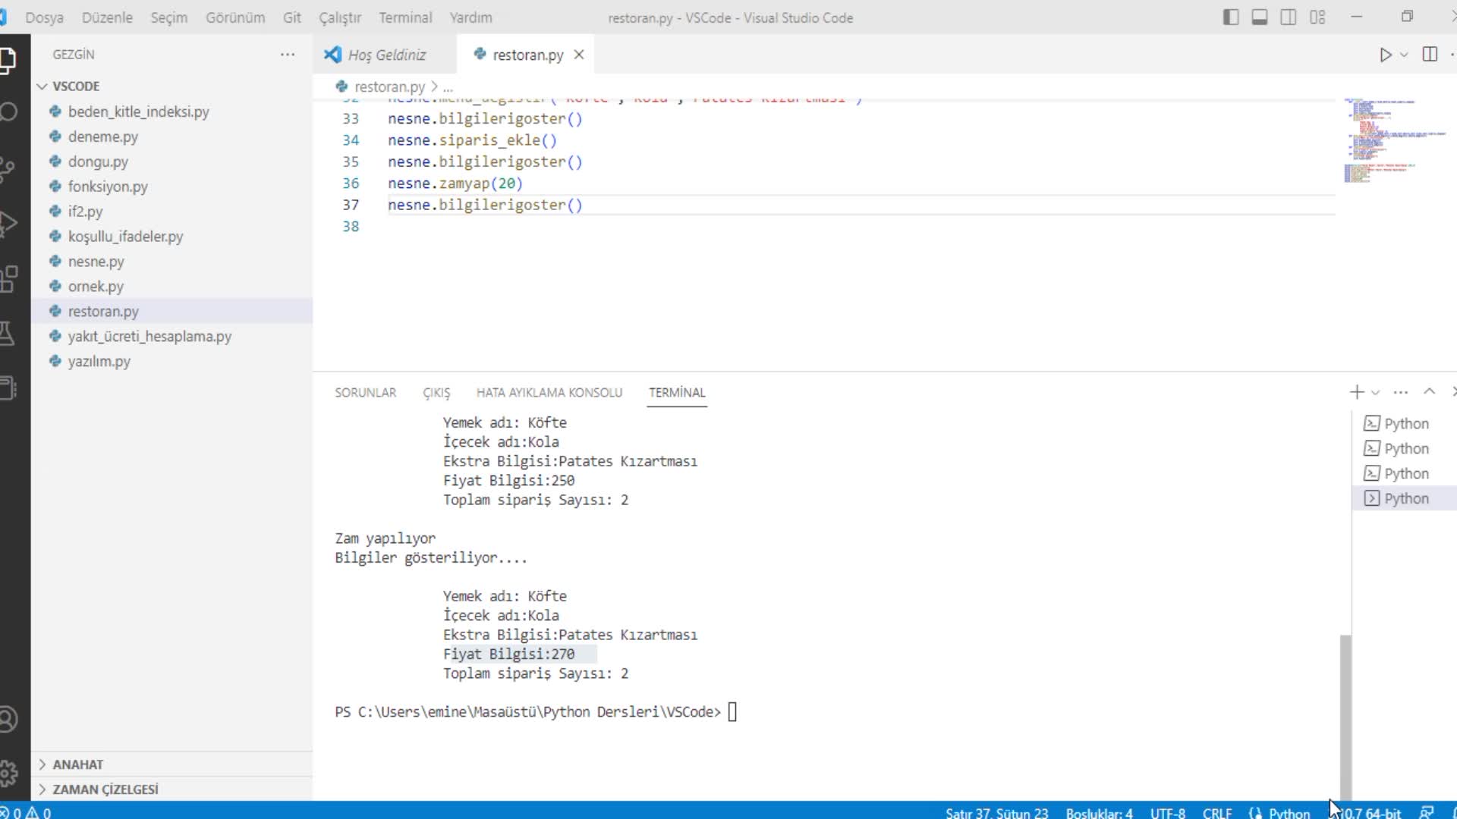Click the terminal vertical scrollbar thumb
The image size is (1457, 819).
pos(1345,717)
